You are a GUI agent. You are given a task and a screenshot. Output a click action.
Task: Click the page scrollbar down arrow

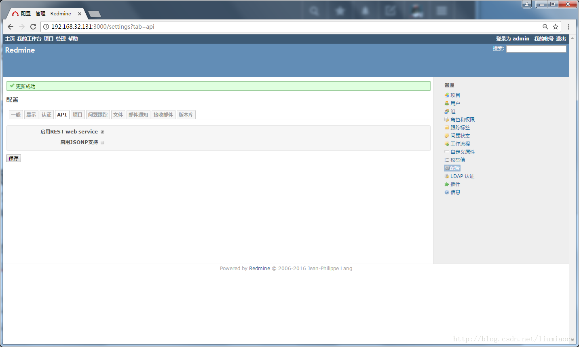tap(572, 340)
